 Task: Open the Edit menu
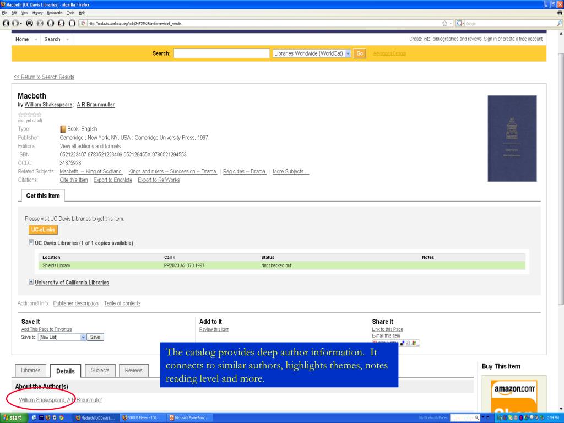click(14, 13)
